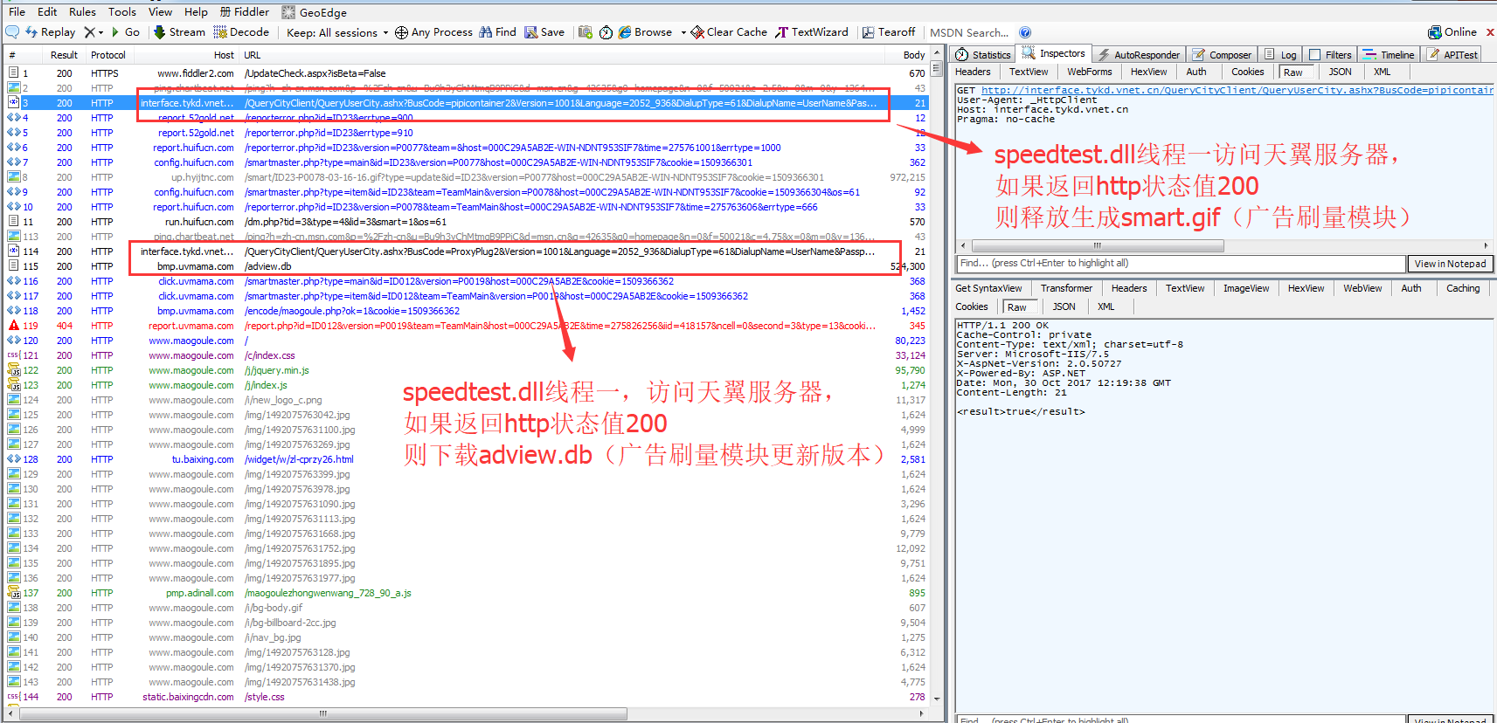This screenshot has width=1497, height=723.
Task: Select session 119 with 404 result
Action: tap(467, 326)
